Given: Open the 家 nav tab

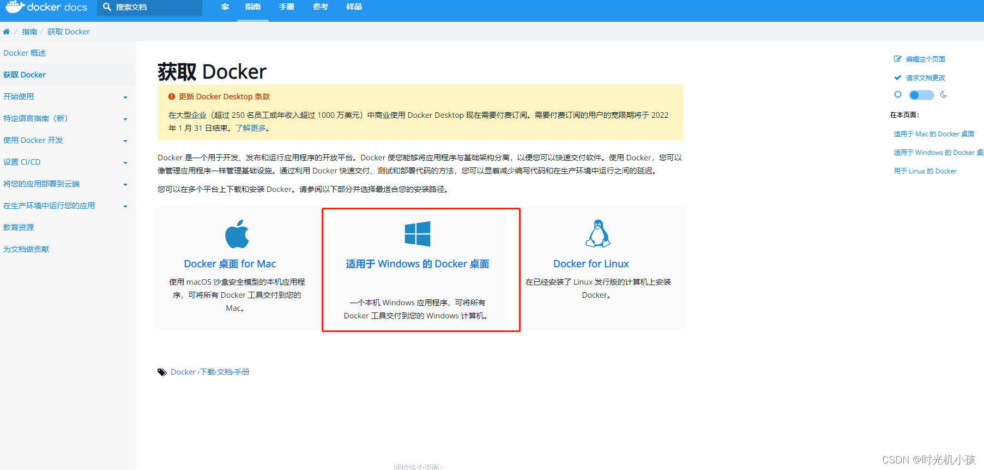Looking at the screenshot, I should [225, 7].
